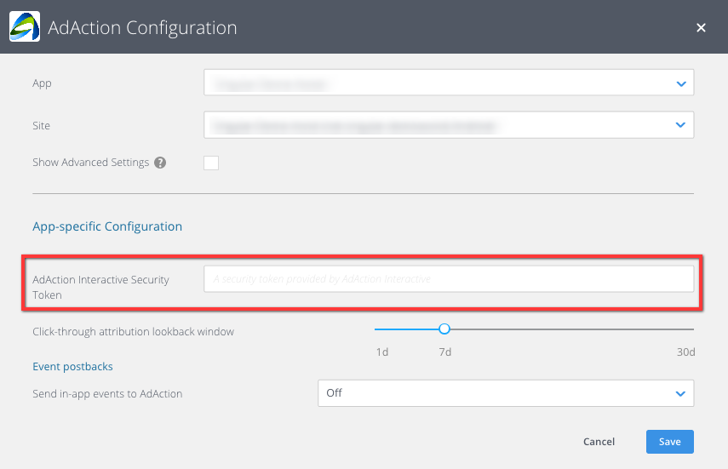
Task: Close the AdAction Configuration dialog
Action: (701, 28)
